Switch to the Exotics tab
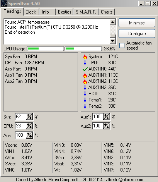 (65, 12)
